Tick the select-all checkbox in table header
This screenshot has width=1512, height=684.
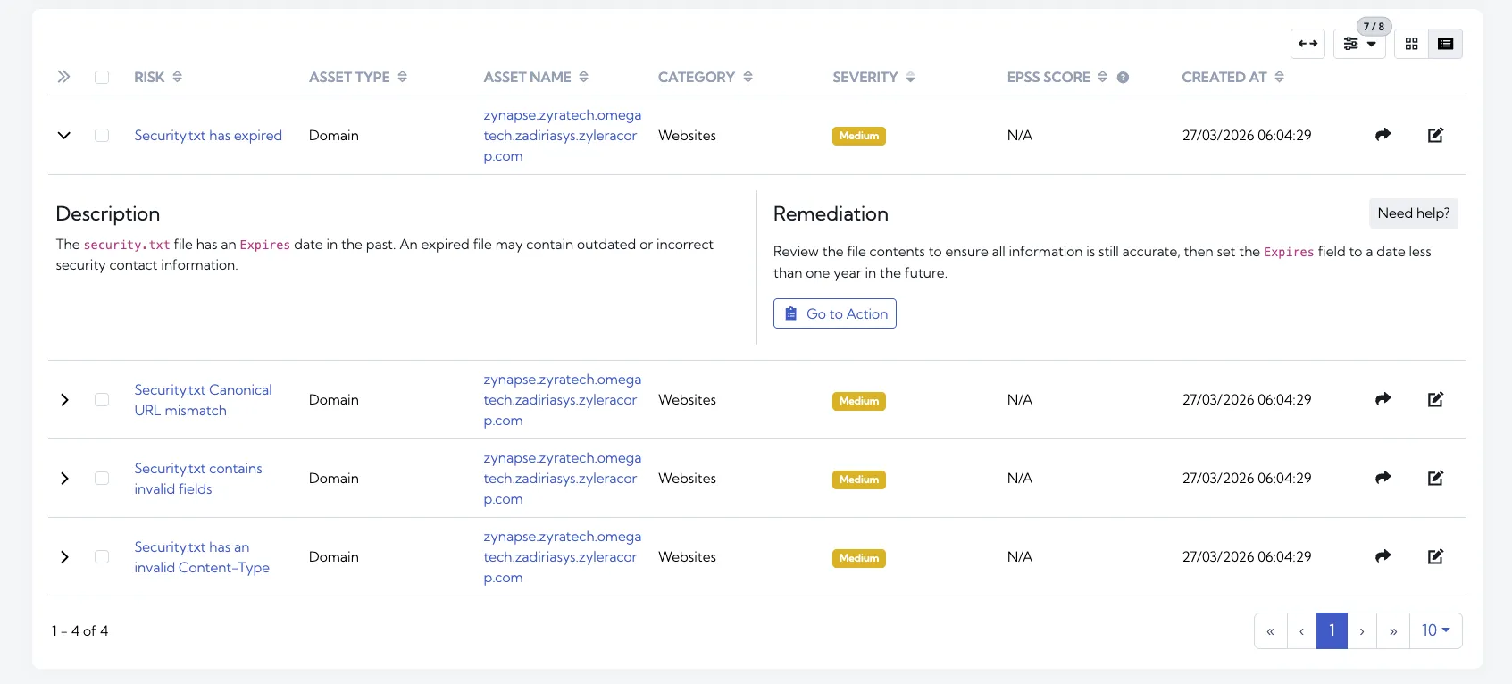[x=102, y=78]
